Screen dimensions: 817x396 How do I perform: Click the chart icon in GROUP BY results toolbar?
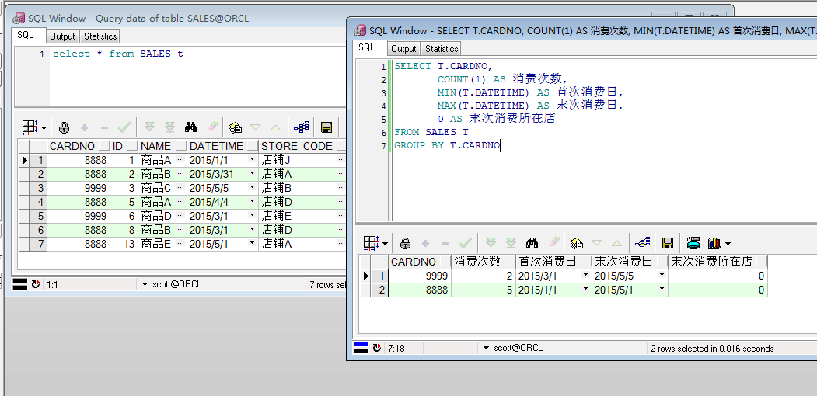[714, 243]
